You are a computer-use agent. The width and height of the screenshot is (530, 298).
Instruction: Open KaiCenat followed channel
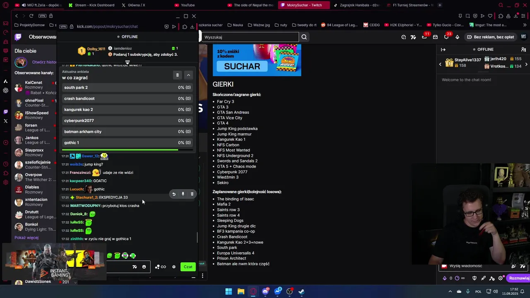point(35,87)
